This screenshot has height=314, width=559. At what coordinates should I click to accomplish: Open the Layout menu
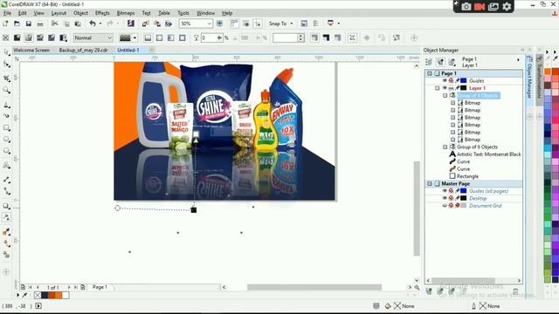point(59,13)
